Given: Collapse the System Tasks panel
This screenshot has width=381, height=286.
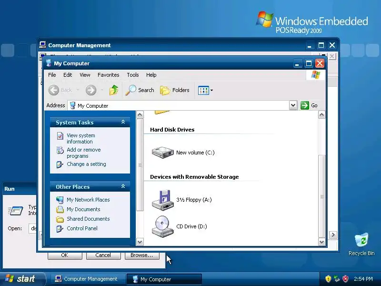Looking at the screenshot, I should [x=123, y=122].
